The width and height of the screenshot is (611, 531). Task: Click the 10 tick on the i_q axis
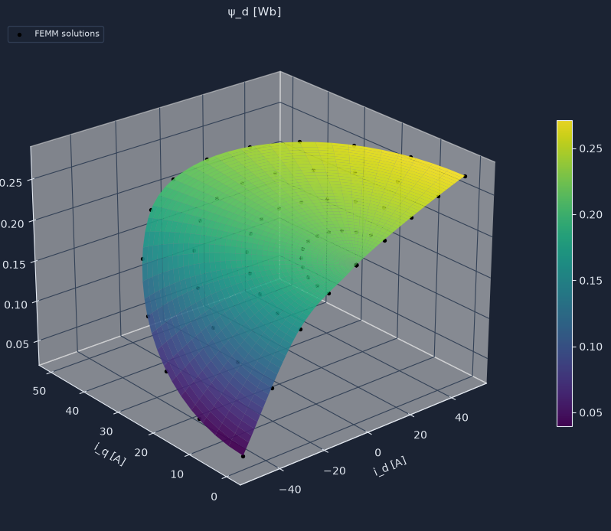[177, 474]
